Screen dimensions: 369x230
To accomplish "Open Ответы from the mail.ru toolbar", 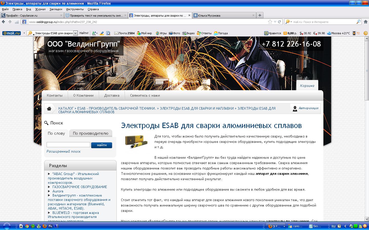I will (204, 33).
